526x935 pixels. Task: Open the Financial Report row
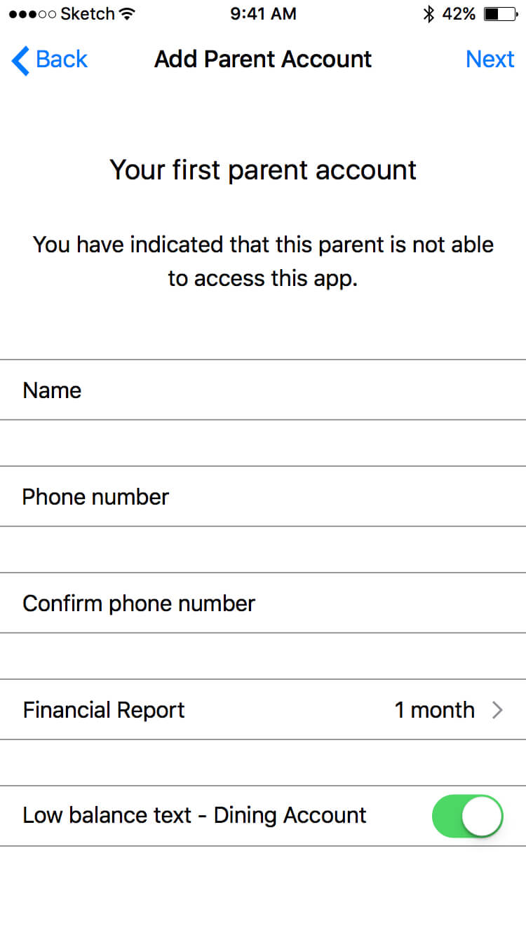pyautogui.click(x=263, y=709)
